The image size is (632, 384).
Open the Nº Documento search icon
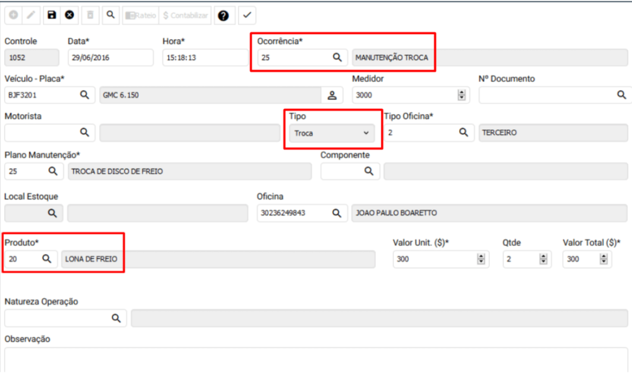(x=622, y=95)
